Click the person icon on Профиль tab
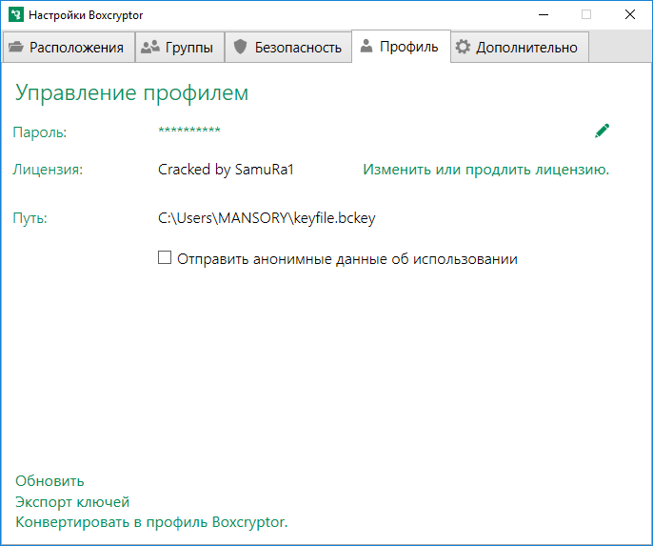The image size is (653, 546). coord(366,46)
